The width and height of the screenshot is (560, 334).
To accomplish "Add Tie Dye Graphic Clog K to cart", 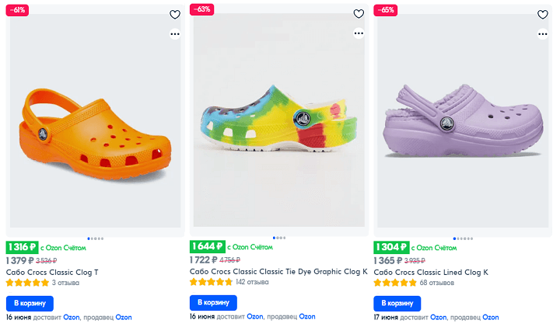I will click(x=214, y=302).
